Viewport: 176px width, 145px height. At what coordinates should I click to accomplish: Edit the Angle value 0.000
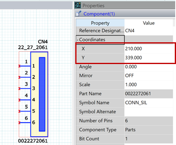coord(148,66)
